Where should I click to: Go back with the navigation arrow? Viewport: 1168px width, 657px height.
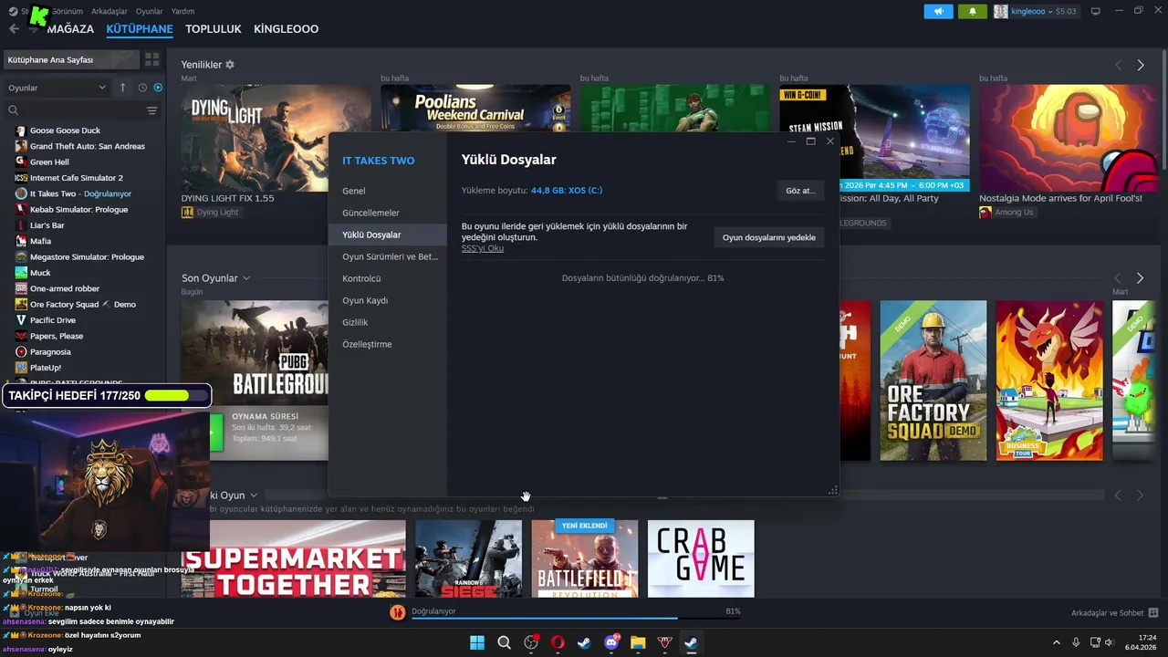tap(14, 29)
